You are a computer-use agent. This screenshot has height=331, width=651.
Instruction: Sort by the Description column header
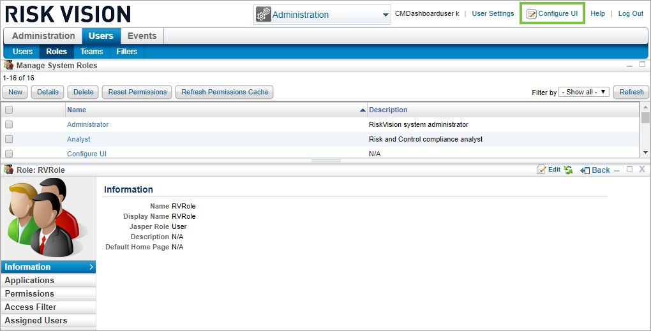(388, 110)
